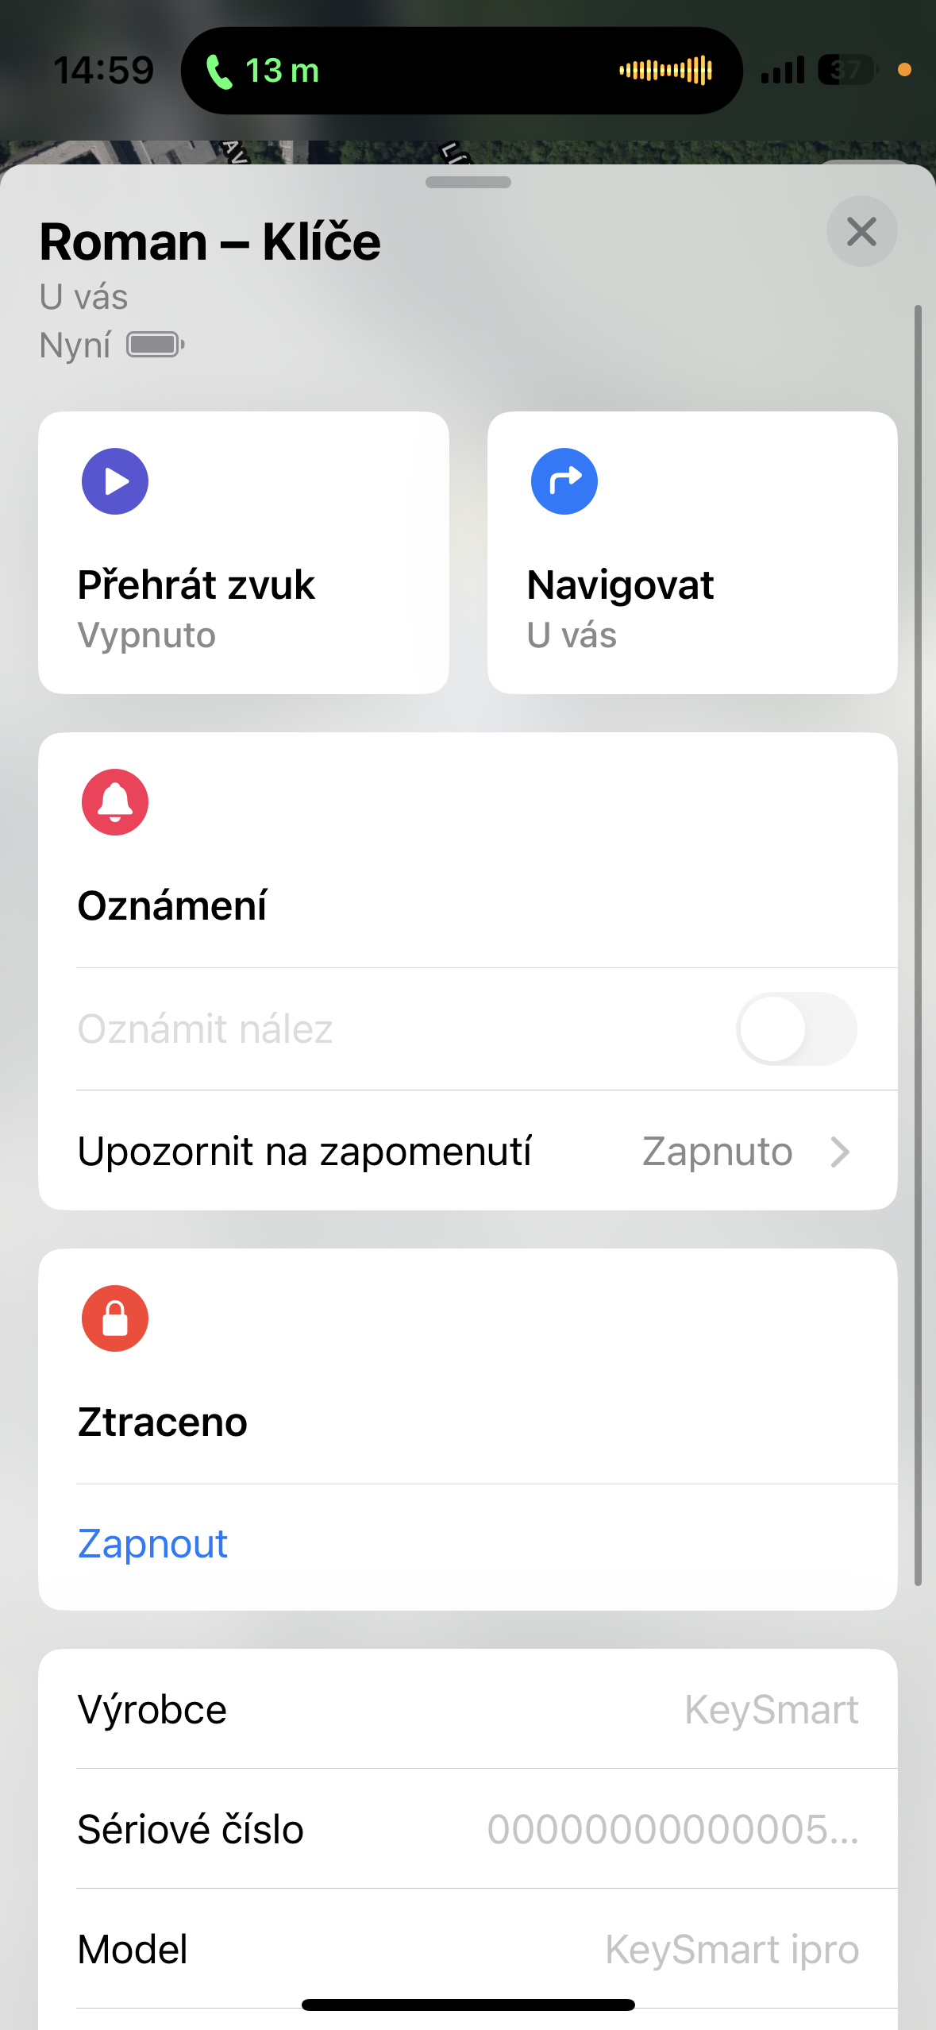Close the Roman – Klíče panel
Image resolution: width=936 pixels, height=2030 pixels.
[x=861, y=232]
